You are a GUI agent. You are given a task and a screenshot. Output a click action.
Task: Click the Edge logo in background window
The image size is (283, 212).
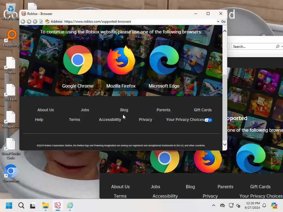[x=251, y=158]
